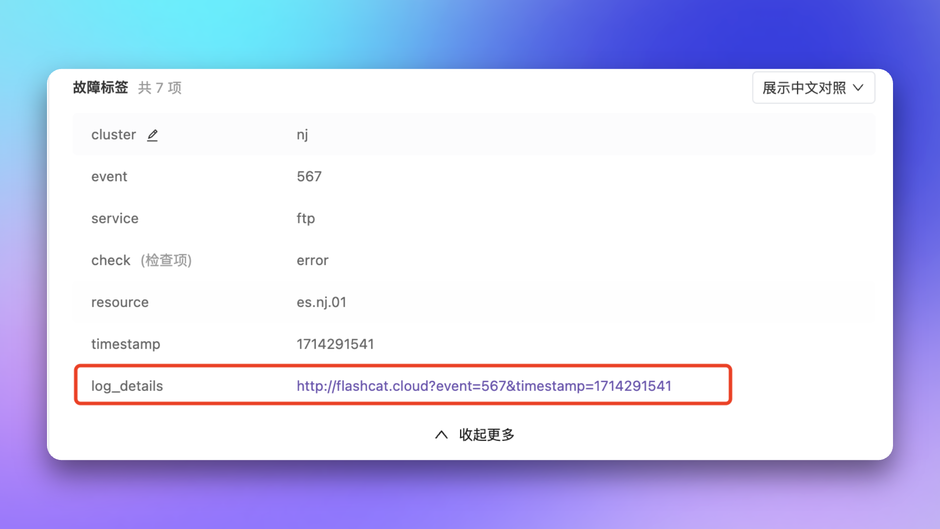The width and height of the screenshot is (940, 529).
Task: Click the value 567 for event
Action: (309, 176)
